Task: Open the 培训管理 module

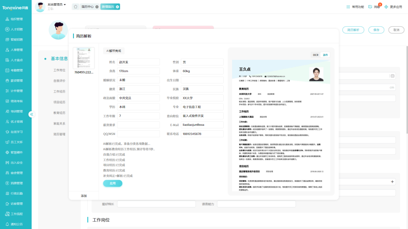Action: pos(15,111)
